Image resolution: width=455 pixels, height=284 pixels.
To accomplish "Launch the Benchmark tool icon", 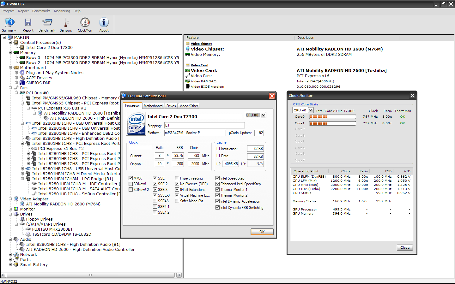I will click(47, 23).
